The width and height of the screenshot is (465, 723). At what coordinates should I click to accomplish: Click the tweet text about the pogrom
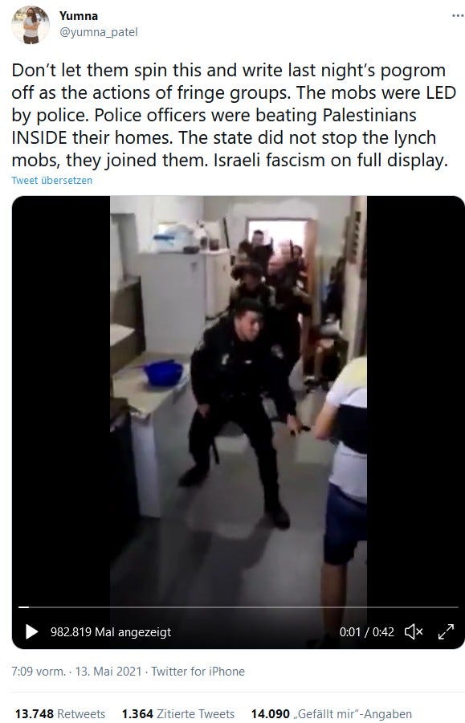[x=234, y=115]
